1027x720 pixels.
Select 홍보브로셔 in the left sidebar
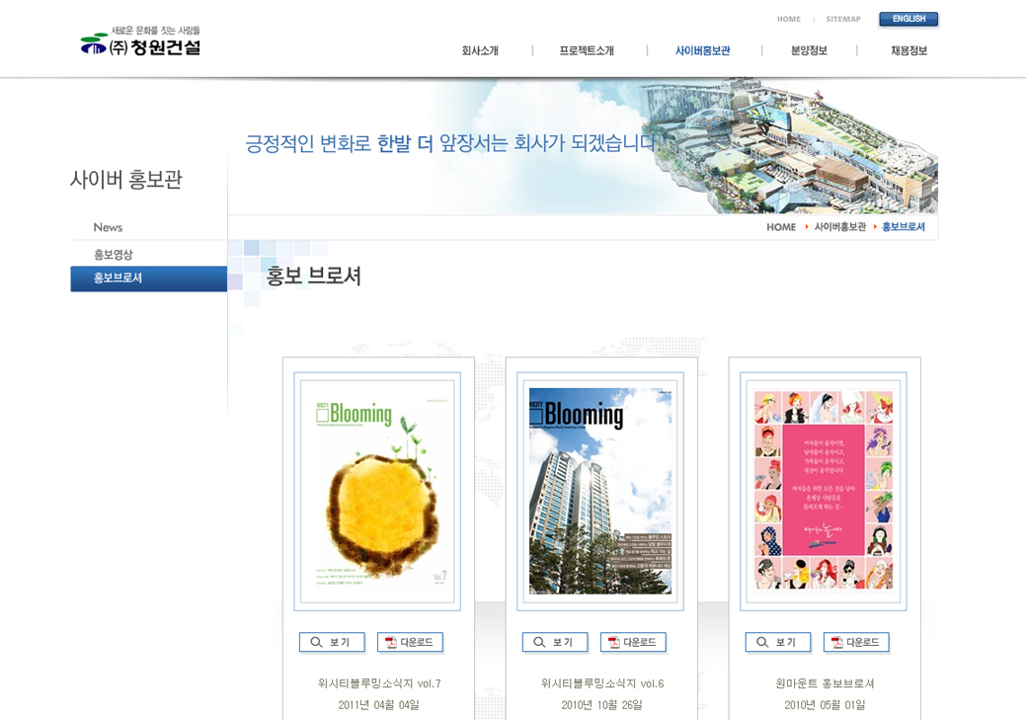pyautogui.click(x=118, y=279)
